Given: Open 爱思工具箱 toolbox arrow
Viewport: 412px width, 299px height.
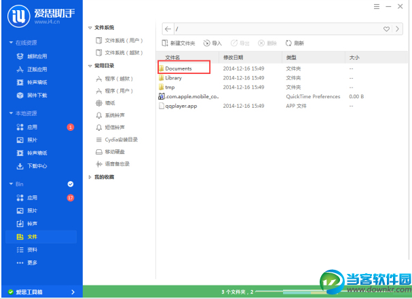Looking at the screenshot, I should click(73, 292).
